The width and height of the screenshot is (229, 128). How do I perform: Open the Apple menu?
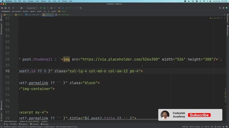point(3,1)
